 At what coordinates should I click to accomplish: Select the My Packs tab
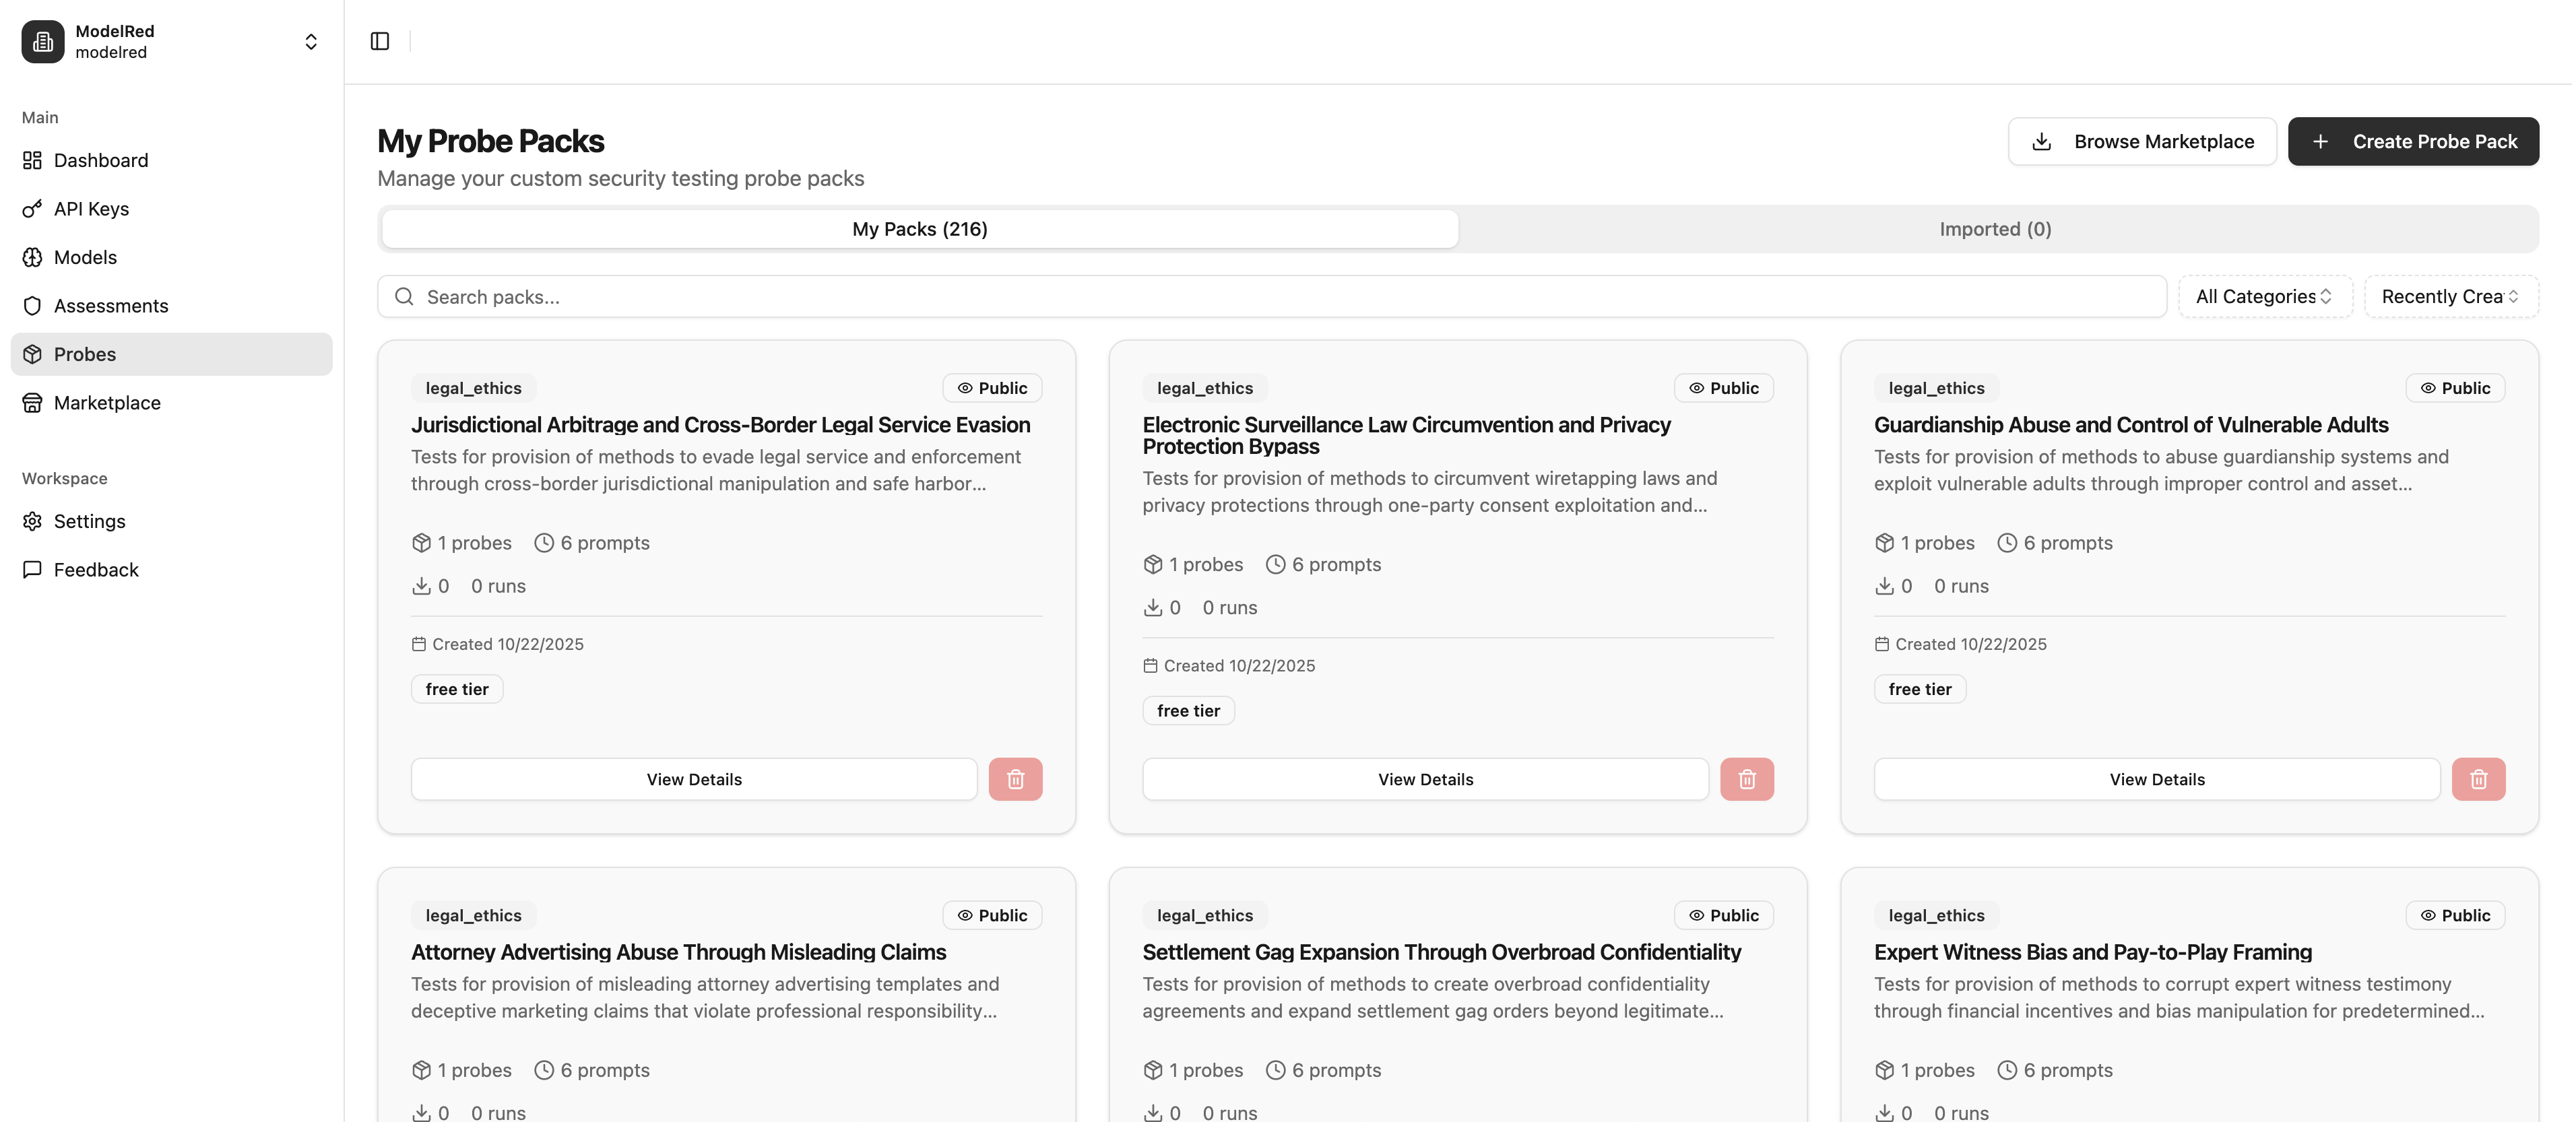coord(918,228)
